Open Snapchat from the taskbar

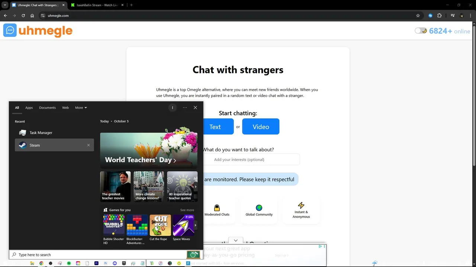[x=179, y=263]
